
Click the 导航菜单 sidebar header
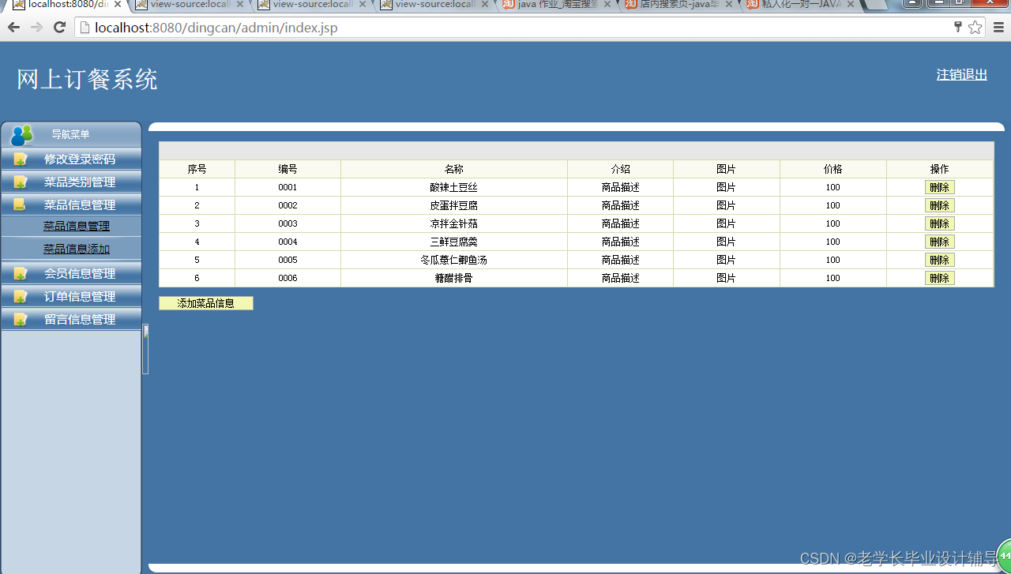pos(70,134)
